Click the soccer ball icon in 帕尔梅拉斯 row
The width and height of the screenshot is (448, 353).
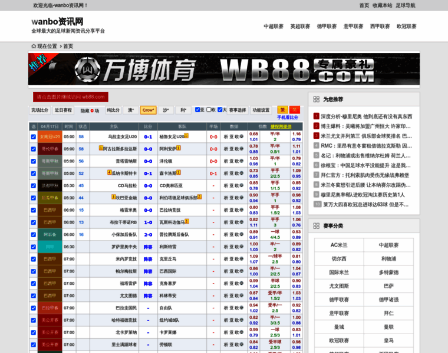242,271
